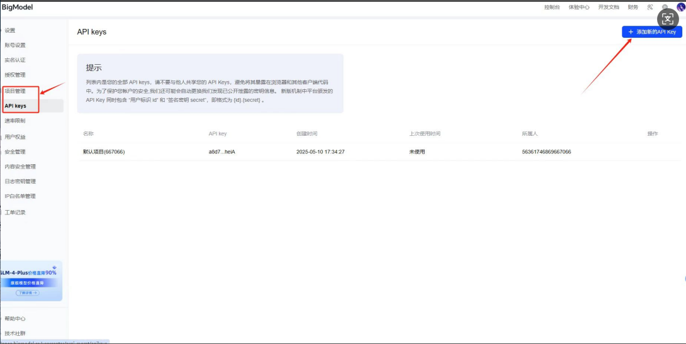Click the globe language icon
This screenshot has width=686, height=344.
point(665,7)
